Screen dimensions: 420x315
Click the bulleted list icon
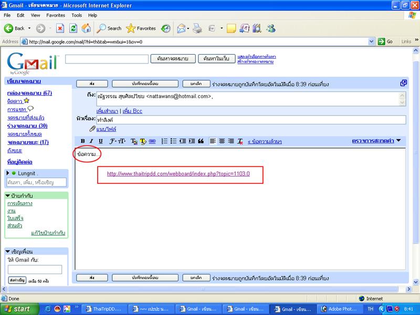click(x=173, y=141)
